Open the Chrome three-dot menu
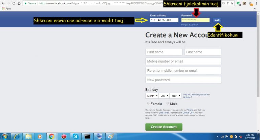The height and width of the screenshot is (140, 260). pos(257,3)
